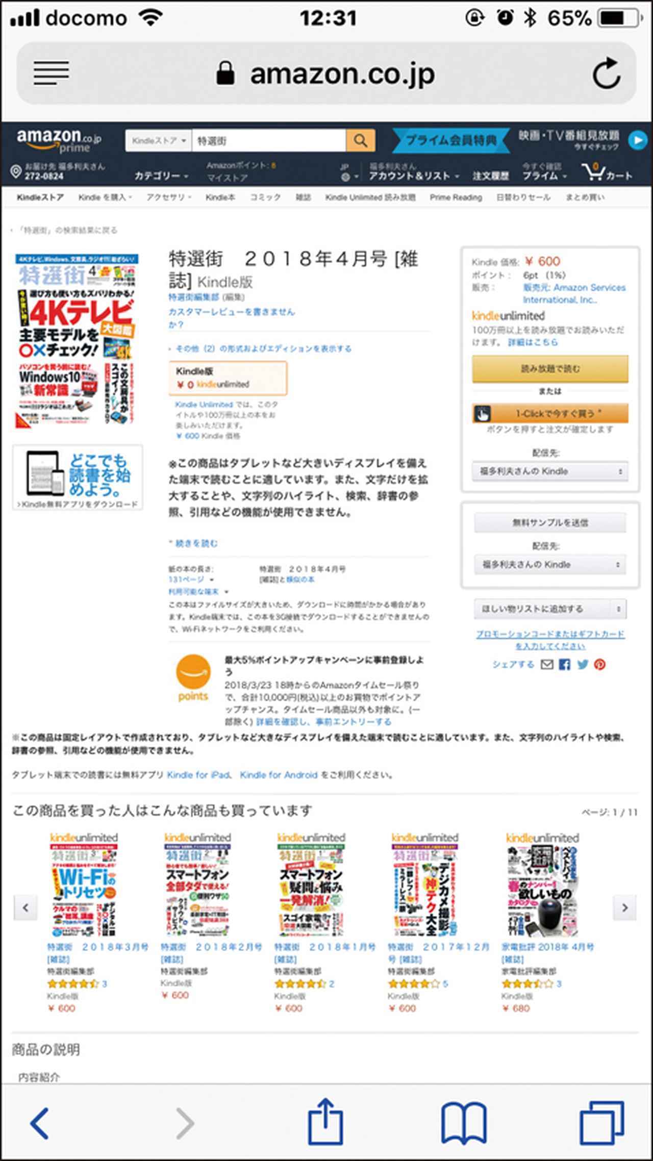
Task: Select the 日替わりセール nav tab
Action: [523, 197]
